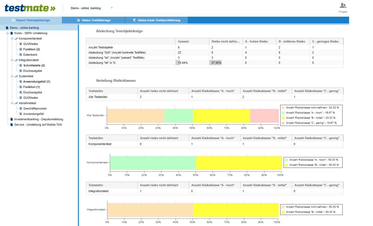Switch to Status Testfalldesign tab
The height and width of the screenshot is (226, 373).
[x=93, y=20]
